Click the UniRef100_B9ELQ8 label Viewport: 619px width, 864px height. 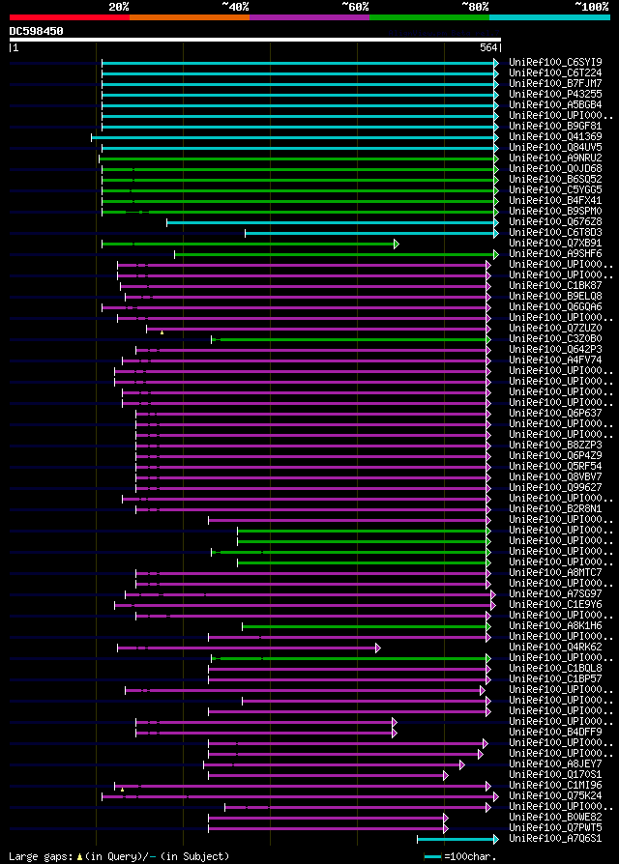[x=555, y=297]
